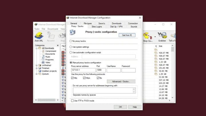Click the right arrow of Categories scrollbar

tap(58, 100)
